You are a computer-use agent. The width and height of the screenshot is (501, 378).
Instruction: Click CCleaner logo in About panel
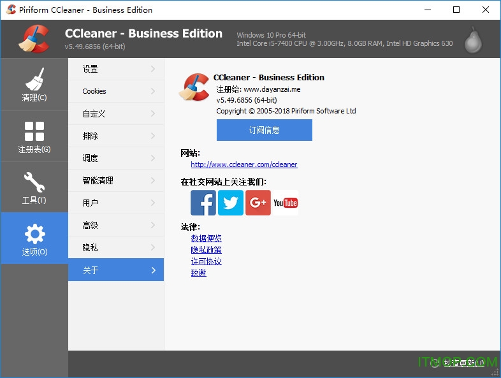pos(194,87)
